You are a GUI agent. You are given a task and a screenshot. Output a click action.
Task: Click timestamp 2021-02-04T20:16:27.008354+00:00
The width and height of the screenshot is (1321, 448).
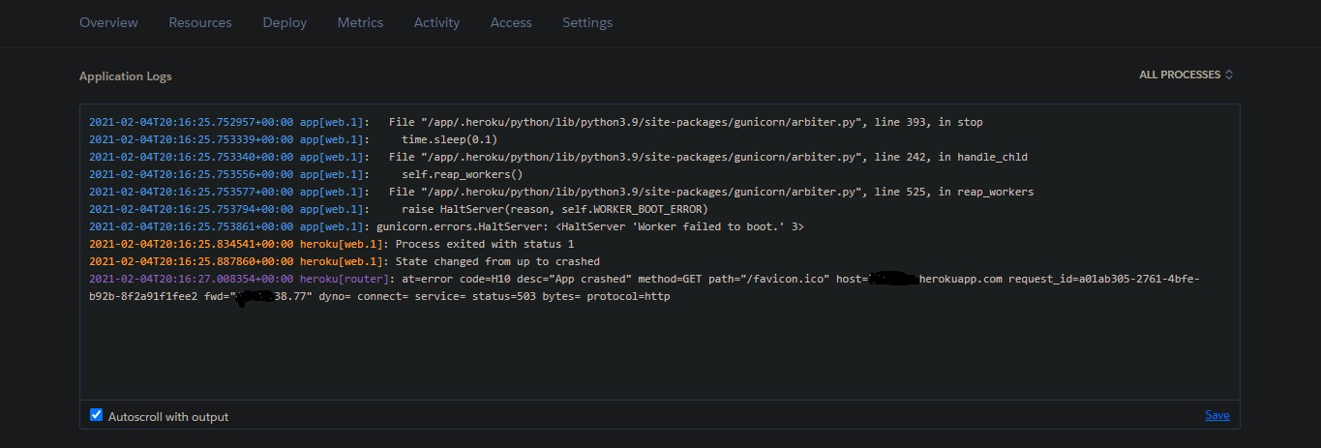click(x=191, y=279)
